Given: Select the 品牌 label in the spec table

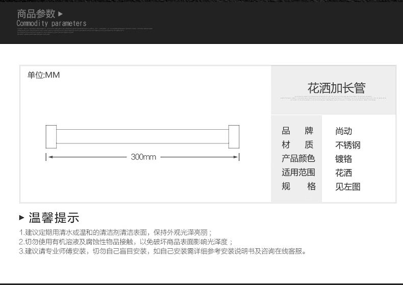Looking at the screenshot, I should (x=298, y=131).
